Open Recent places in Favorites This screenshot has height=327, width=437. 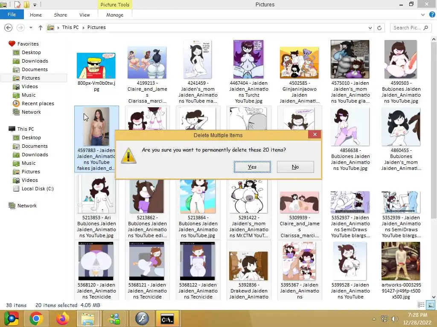coord(38,103)
